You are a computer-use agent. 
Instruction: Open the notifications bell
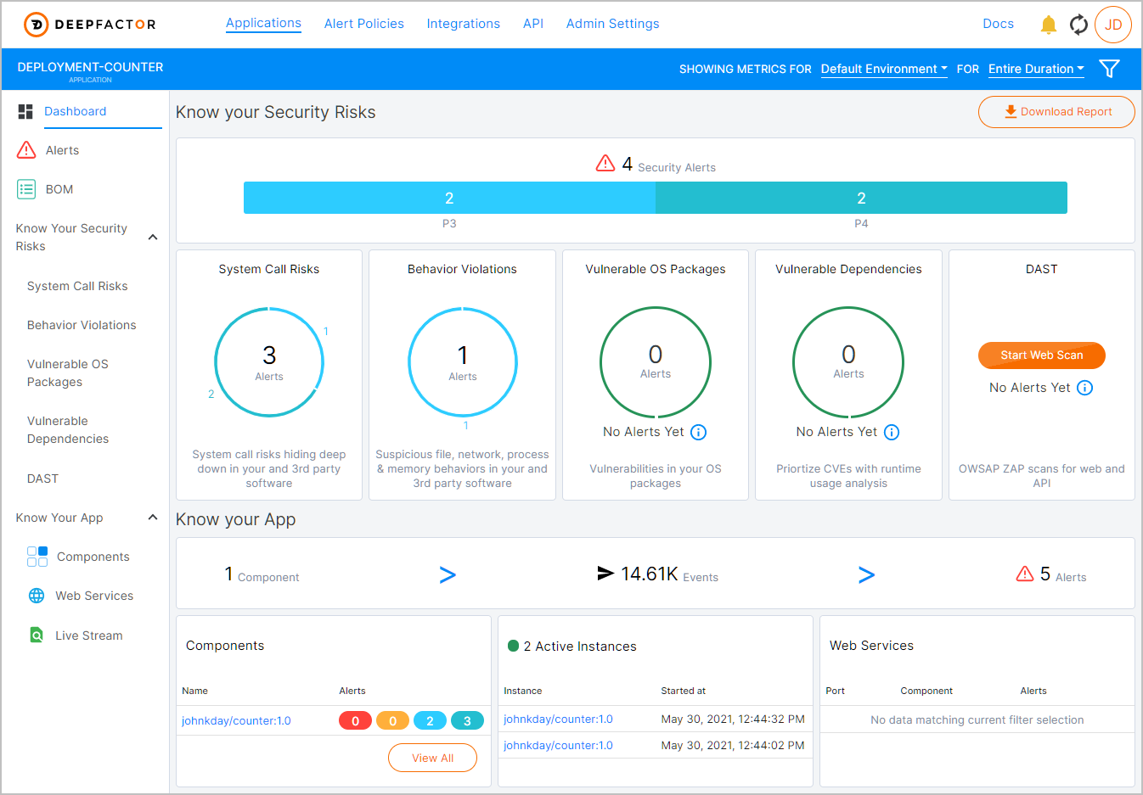click(1049, 25)
